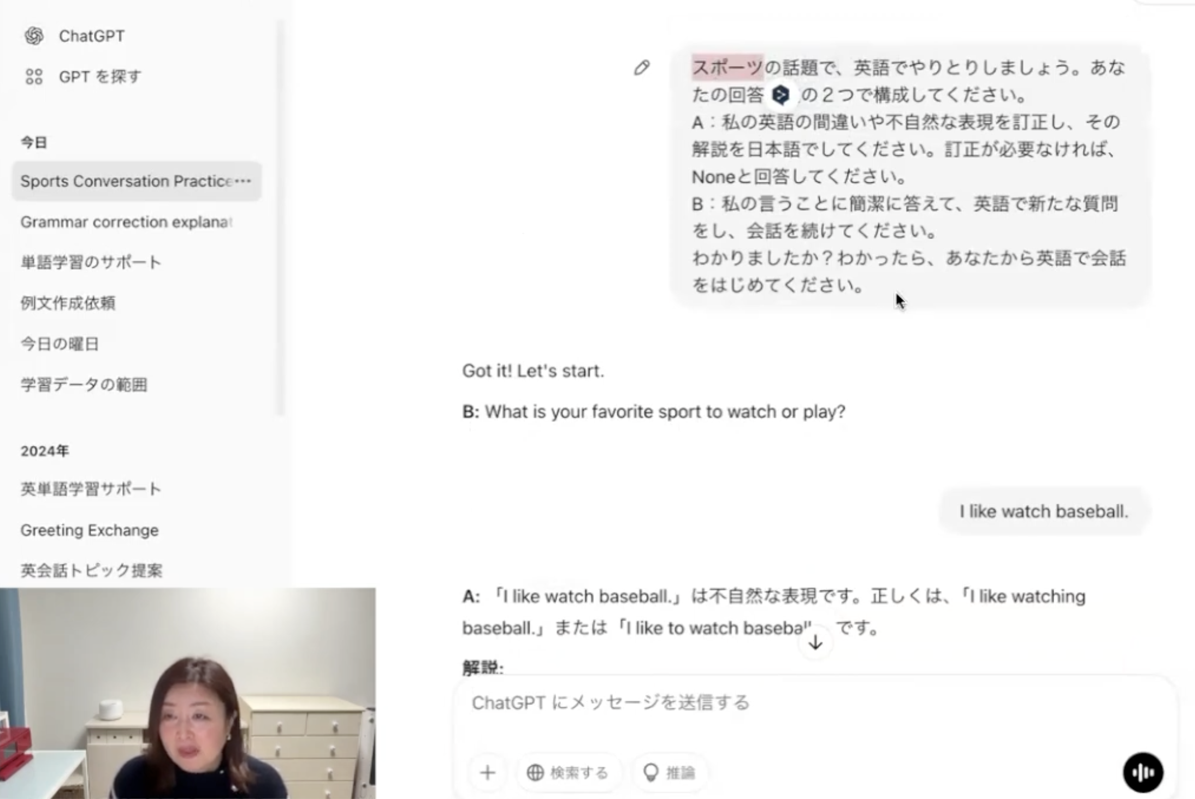Open options dots for Sports Conversation Practice
Screen dimensions: 1195x799
click(243, 181)
